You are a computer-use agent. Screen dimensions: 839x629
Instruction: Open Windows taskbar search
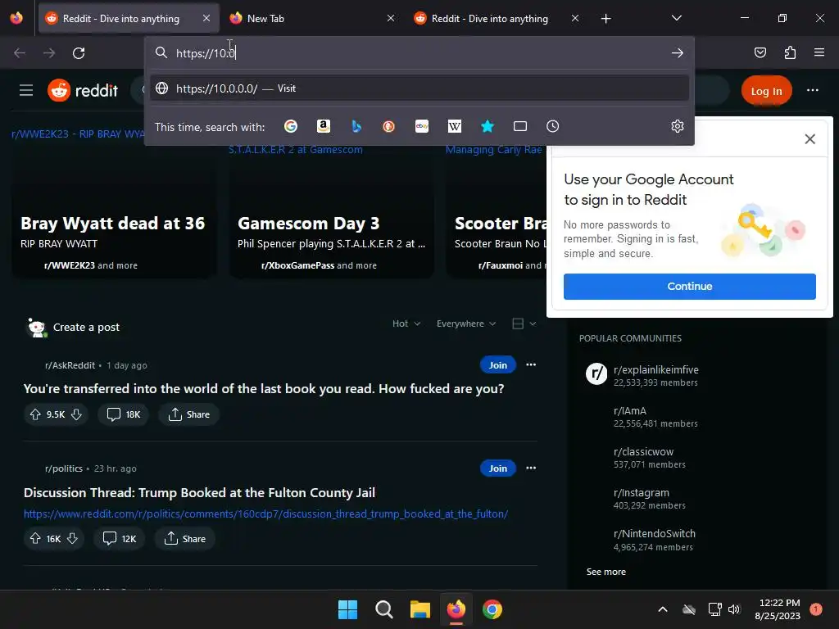click(383, 609)
